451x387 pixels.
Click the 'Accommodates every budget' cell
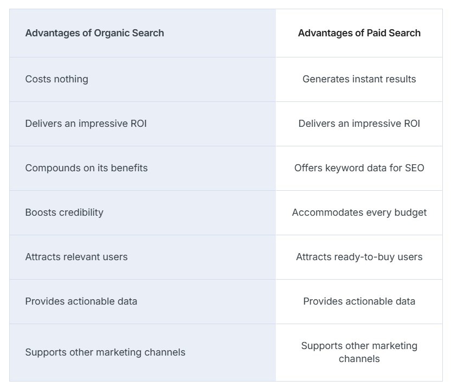click(x=359, y=212)
